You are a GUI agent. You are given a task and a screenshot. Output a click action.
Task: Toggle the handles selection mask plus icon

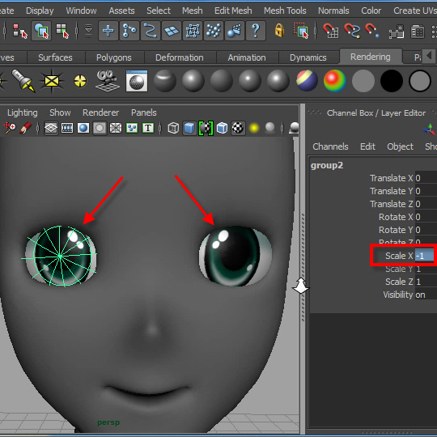(x=108, y=31)
